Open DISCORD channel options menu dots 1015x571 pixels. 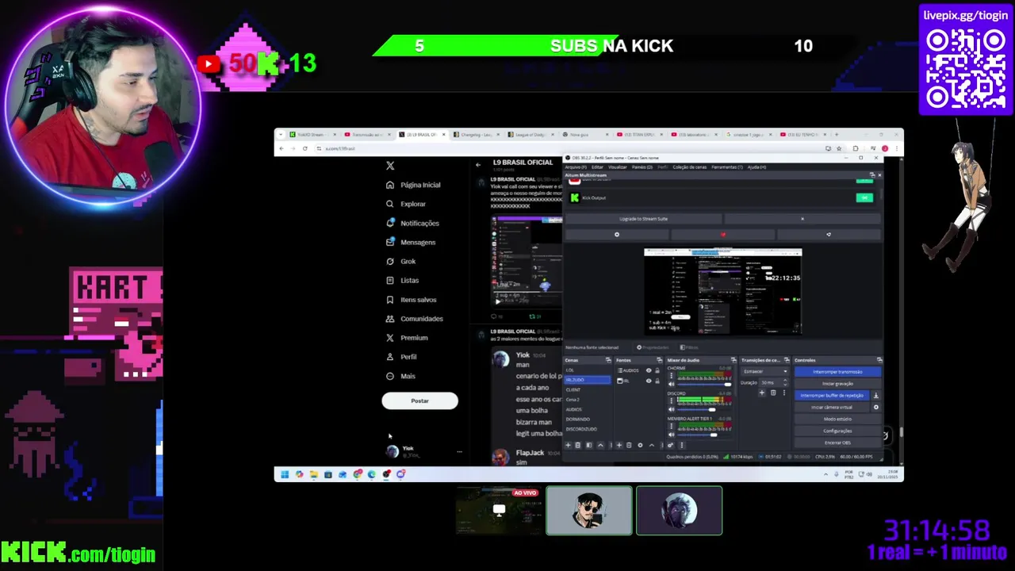point(672,400)
